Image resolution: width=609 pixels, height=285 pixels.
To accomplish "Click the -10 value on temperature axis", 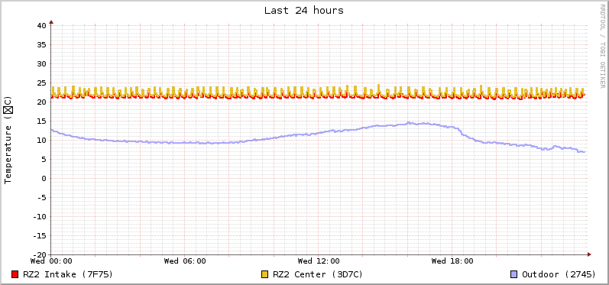I will pyautogui.click(x=40, y=217).
